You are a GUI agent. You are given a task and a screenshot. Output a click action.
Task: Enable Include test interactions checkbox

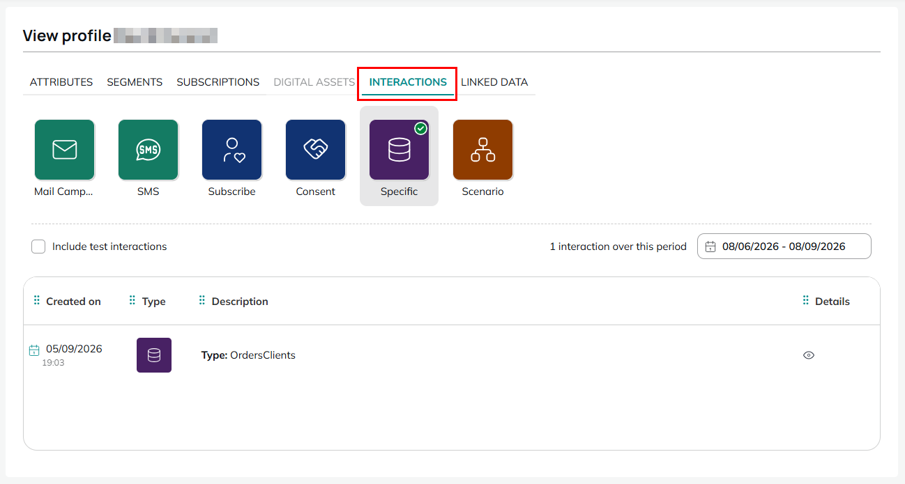38,247
